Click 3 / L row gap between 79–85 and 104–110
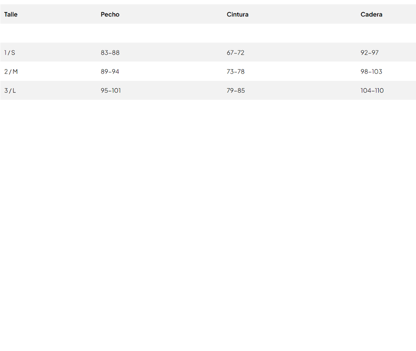The width and height of the screenshot is (416, 351). pyautogui.click(x=303, y=90)
